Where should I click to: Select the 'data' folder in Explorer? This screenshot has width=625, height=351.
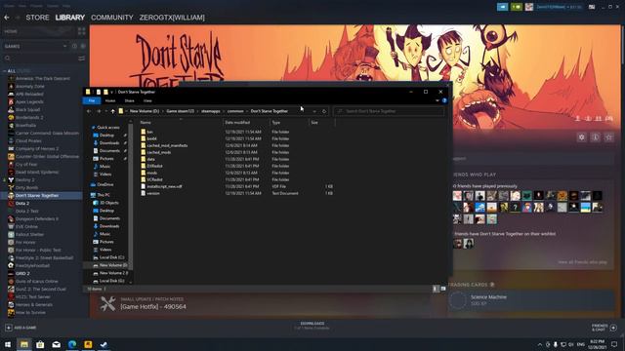150,159
